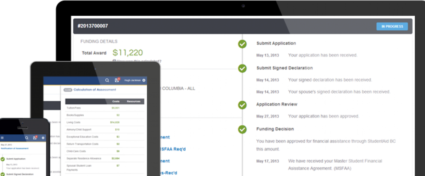Tap the notifications badge icon on the phone
Screen dimensions: 425x176
(x=35, y=137)
